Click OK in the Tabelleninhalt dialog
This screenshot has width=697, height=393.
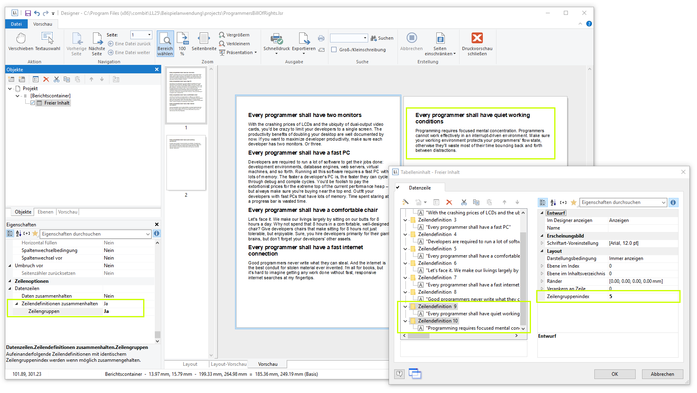[x=614, y=374]
